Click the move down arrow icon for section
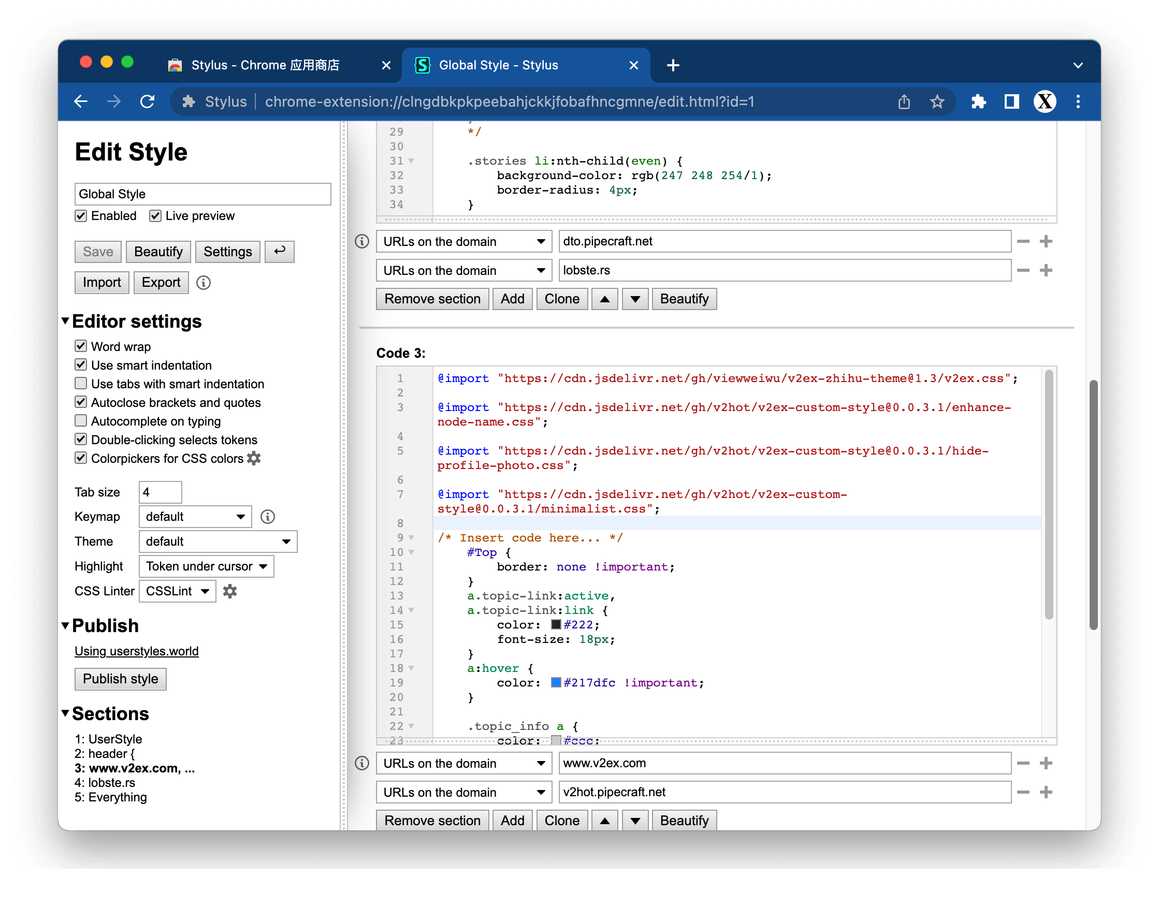 point(634,299)
